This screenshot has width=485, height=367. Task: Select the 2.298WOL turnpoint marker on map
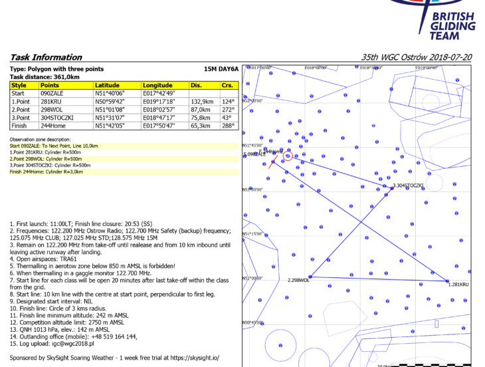[310, 277]
